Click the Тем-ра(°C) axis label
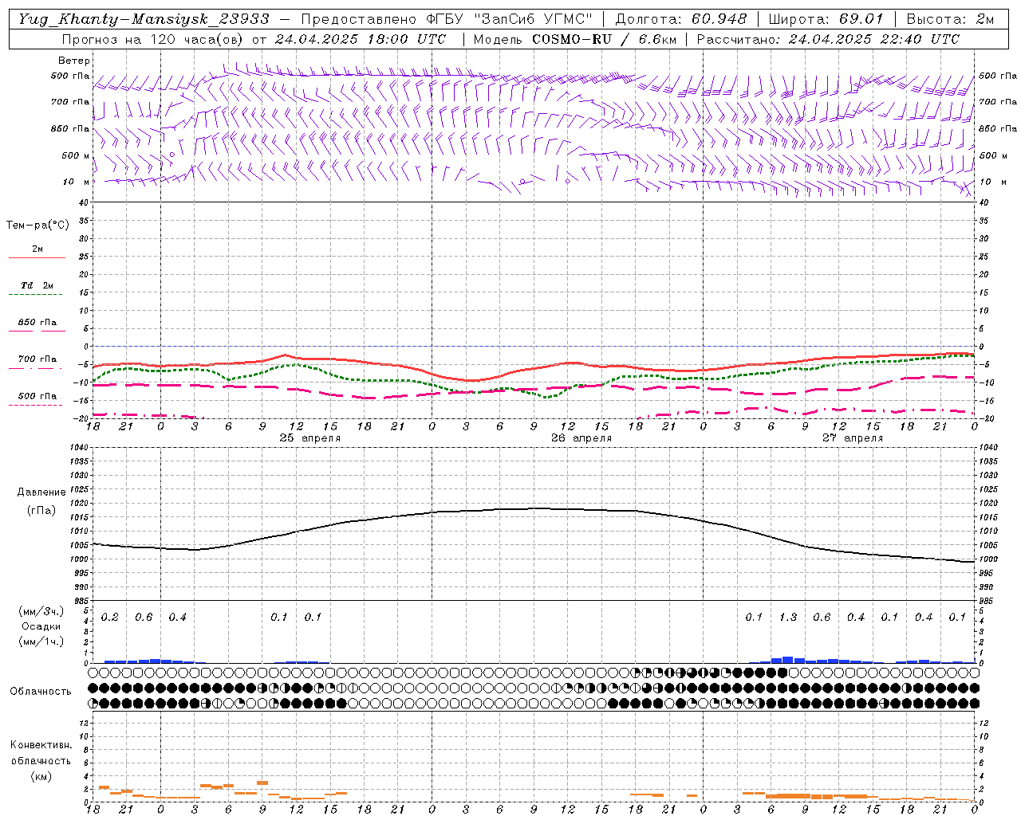The height and width of the screenshot is (816, 1021). click(x=37, y=226)
